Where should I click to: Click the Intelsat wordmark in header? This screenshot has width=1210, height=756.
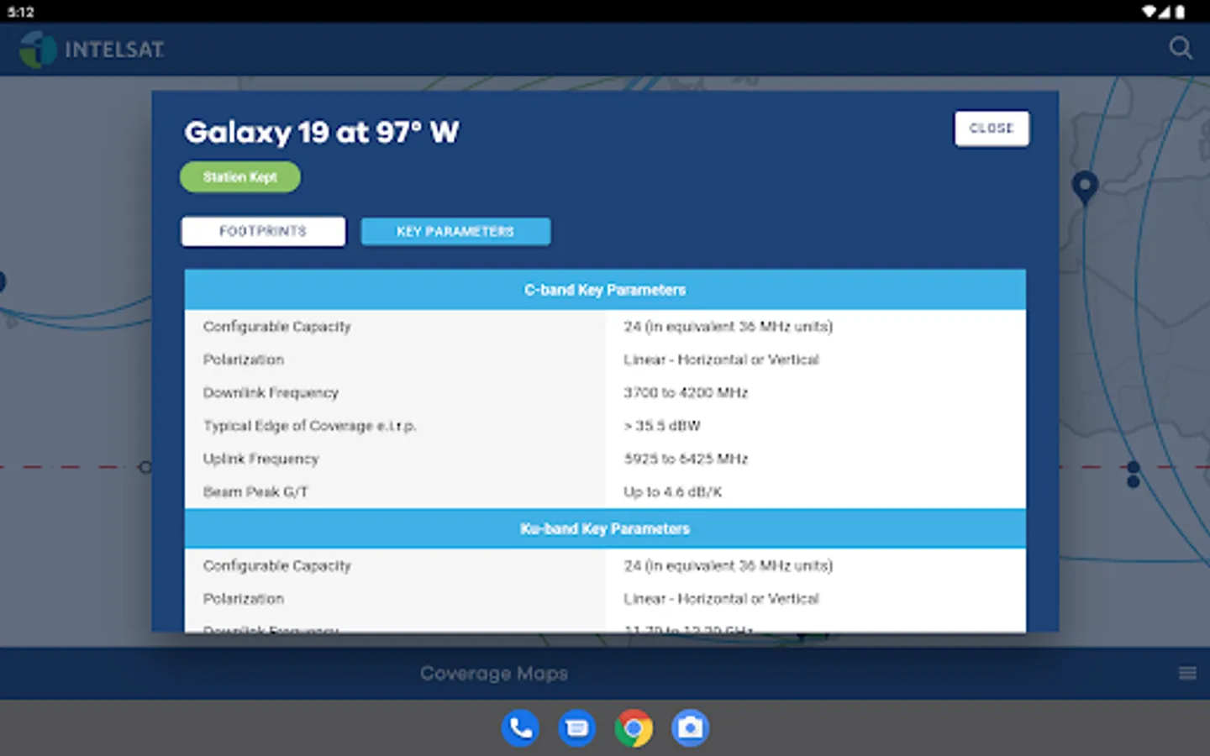point(114,50)
